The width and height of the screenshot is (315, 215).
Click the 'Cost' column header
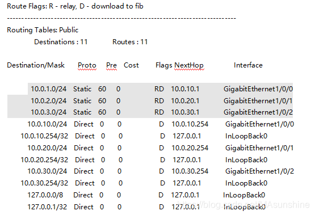tap(131, 65)
